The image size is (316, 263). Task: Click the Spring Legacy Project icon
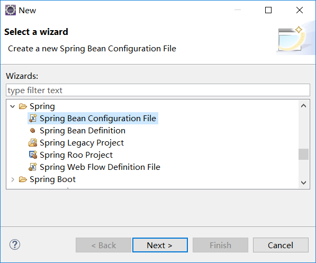[x=33, y=143]
